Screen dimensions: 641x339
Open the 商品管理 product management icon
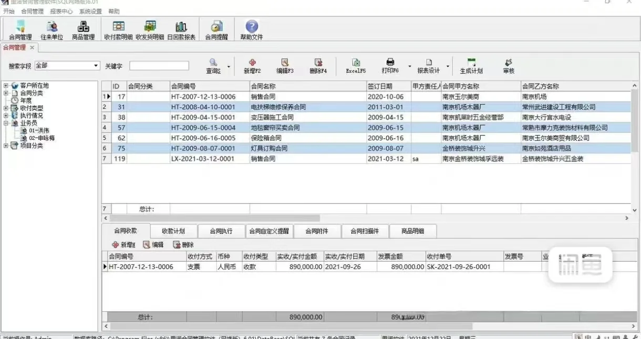tap(84, 30)
